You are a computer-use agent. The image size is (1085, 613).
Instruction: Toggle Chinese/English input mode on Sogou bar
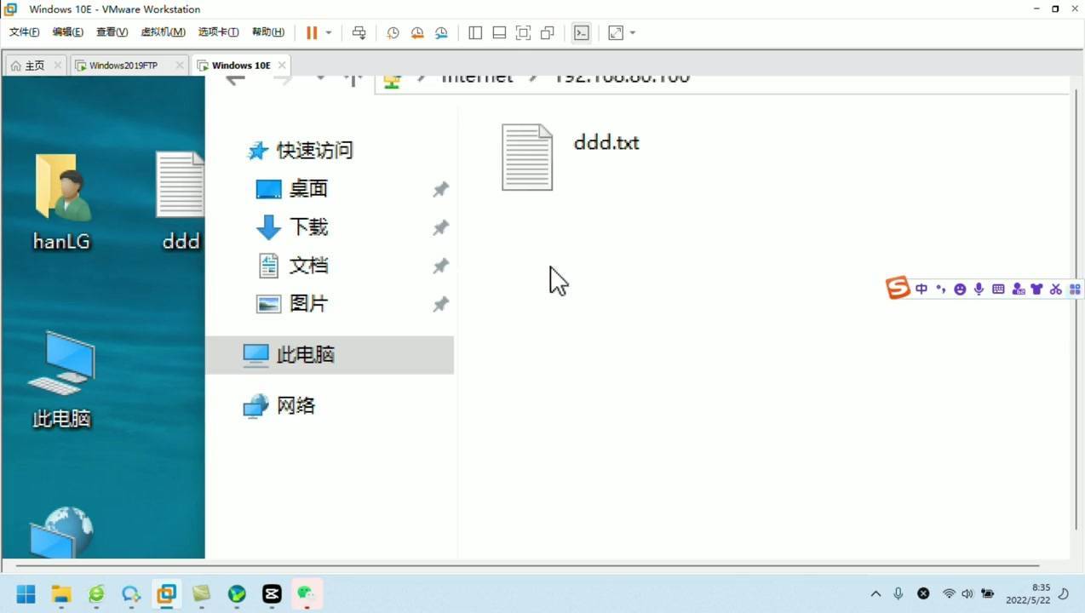coord(921,289)
